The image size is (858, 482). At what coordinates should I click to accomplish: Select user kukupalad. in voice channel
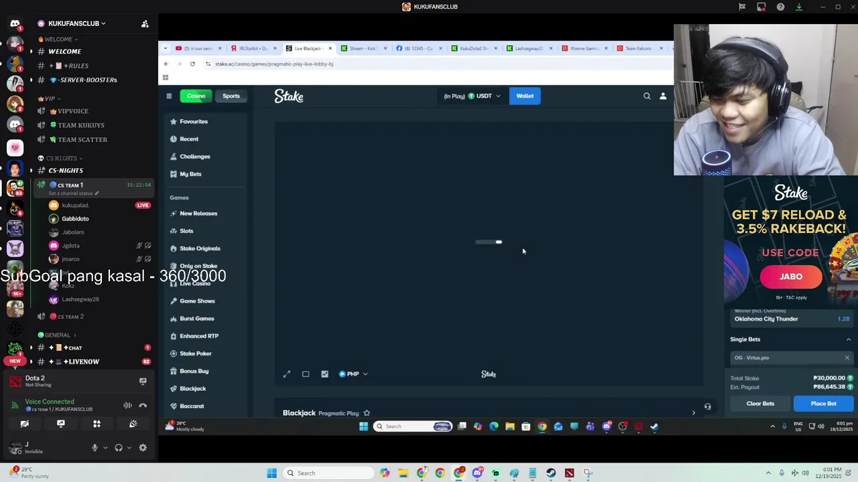75,206
